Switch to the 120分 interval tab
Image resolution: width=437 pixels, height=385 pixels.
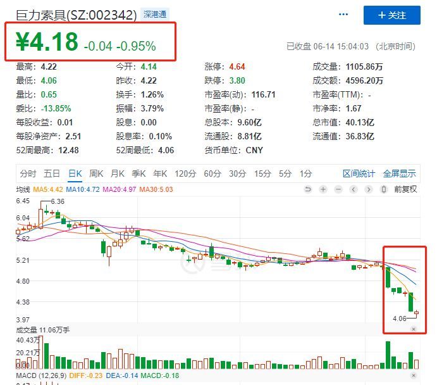[x=185, y=174]
